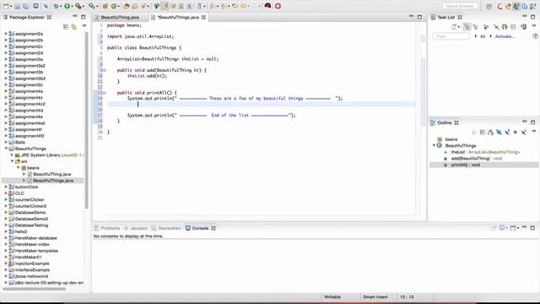Expand the JRE System Library node
Screen dimensions: 540x304
click(x=12, y=155)
